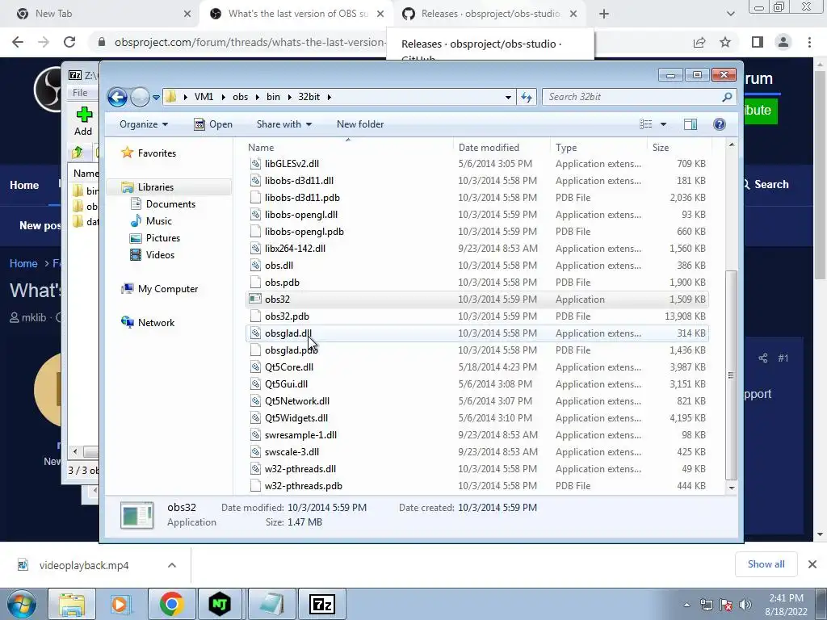Select libGLESv2.dll file

point(292,164)
